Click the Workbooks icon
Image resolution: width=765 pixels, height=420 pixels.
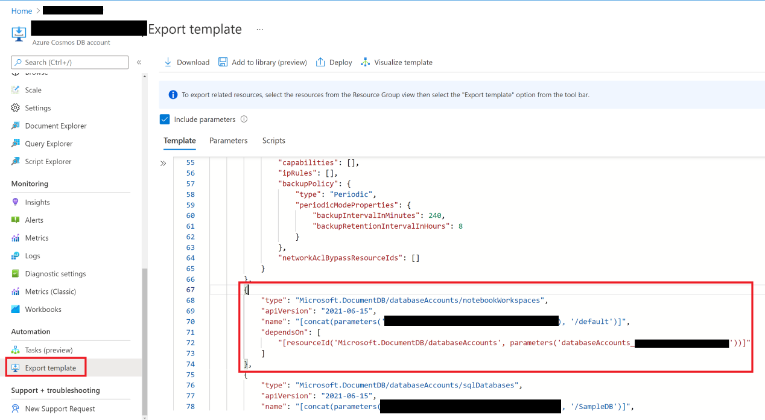16,310
